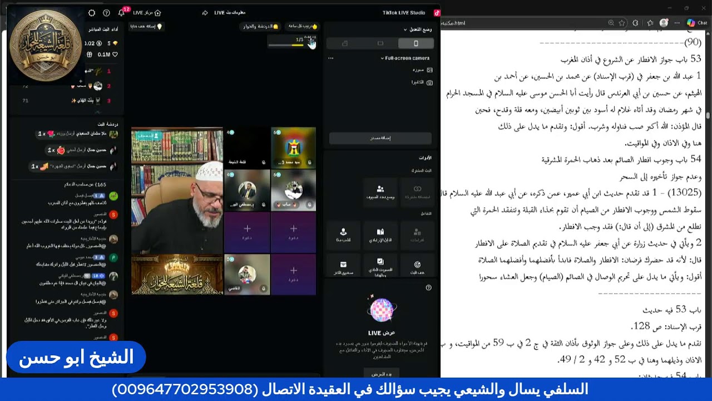Viewport: 712px width, 401px height.
Task: Collapse the Full-screen camera scene
Action: [x=382, y=58]
